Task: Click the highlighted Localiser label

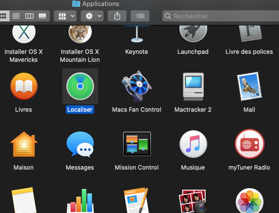Action: [80, 110]
